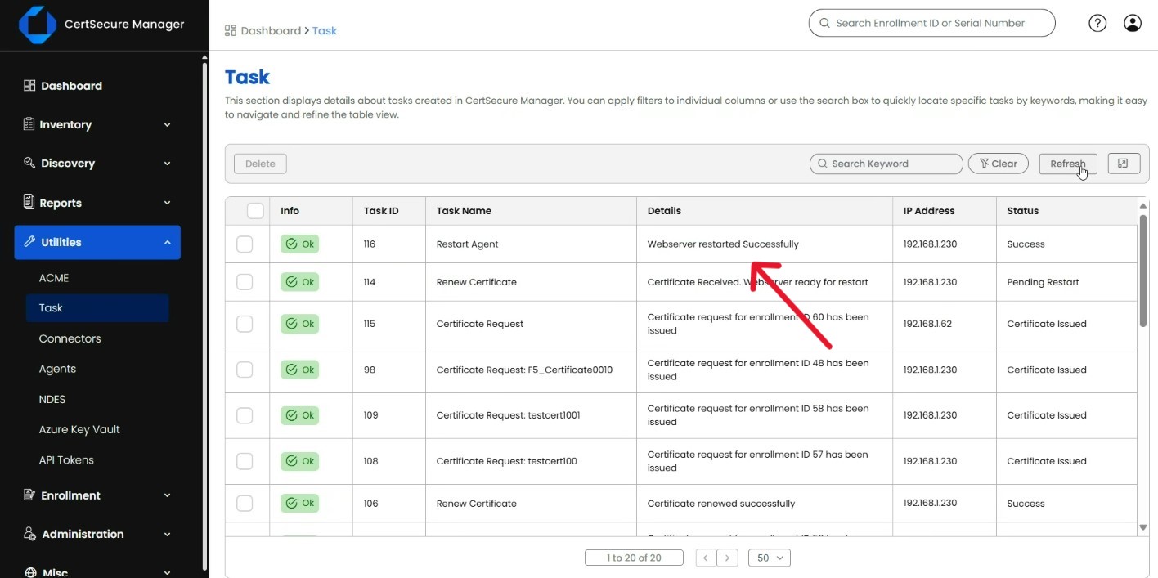Click the Ok info badge for task 108

[x=299, y=461]
